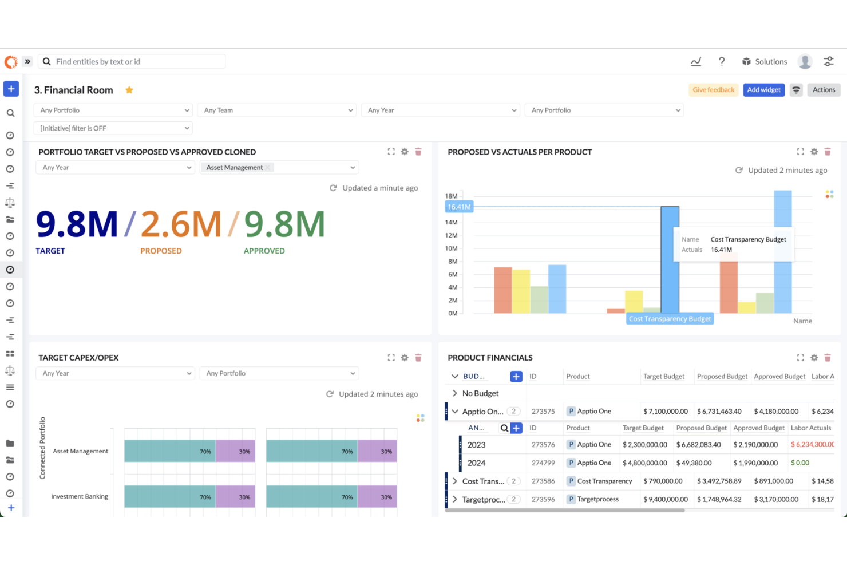Open Any Year dropdown in Target Capex/Opex widget
Image resolution: width=847 pixels, height=565 pixels.
(115, 373)
